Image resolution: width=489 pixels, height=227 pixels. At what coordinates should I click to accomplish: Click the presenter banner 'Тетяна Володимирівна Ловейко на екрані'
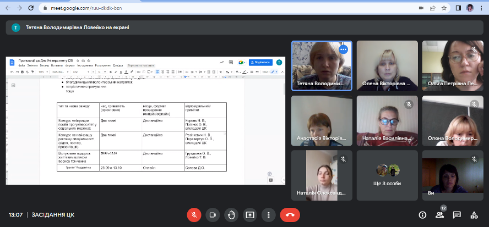[x=244, y=27]
